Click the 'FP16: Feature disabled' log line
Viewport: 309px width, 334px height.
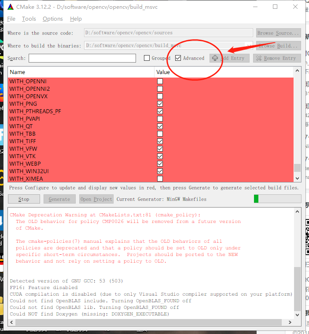[44, 288]
